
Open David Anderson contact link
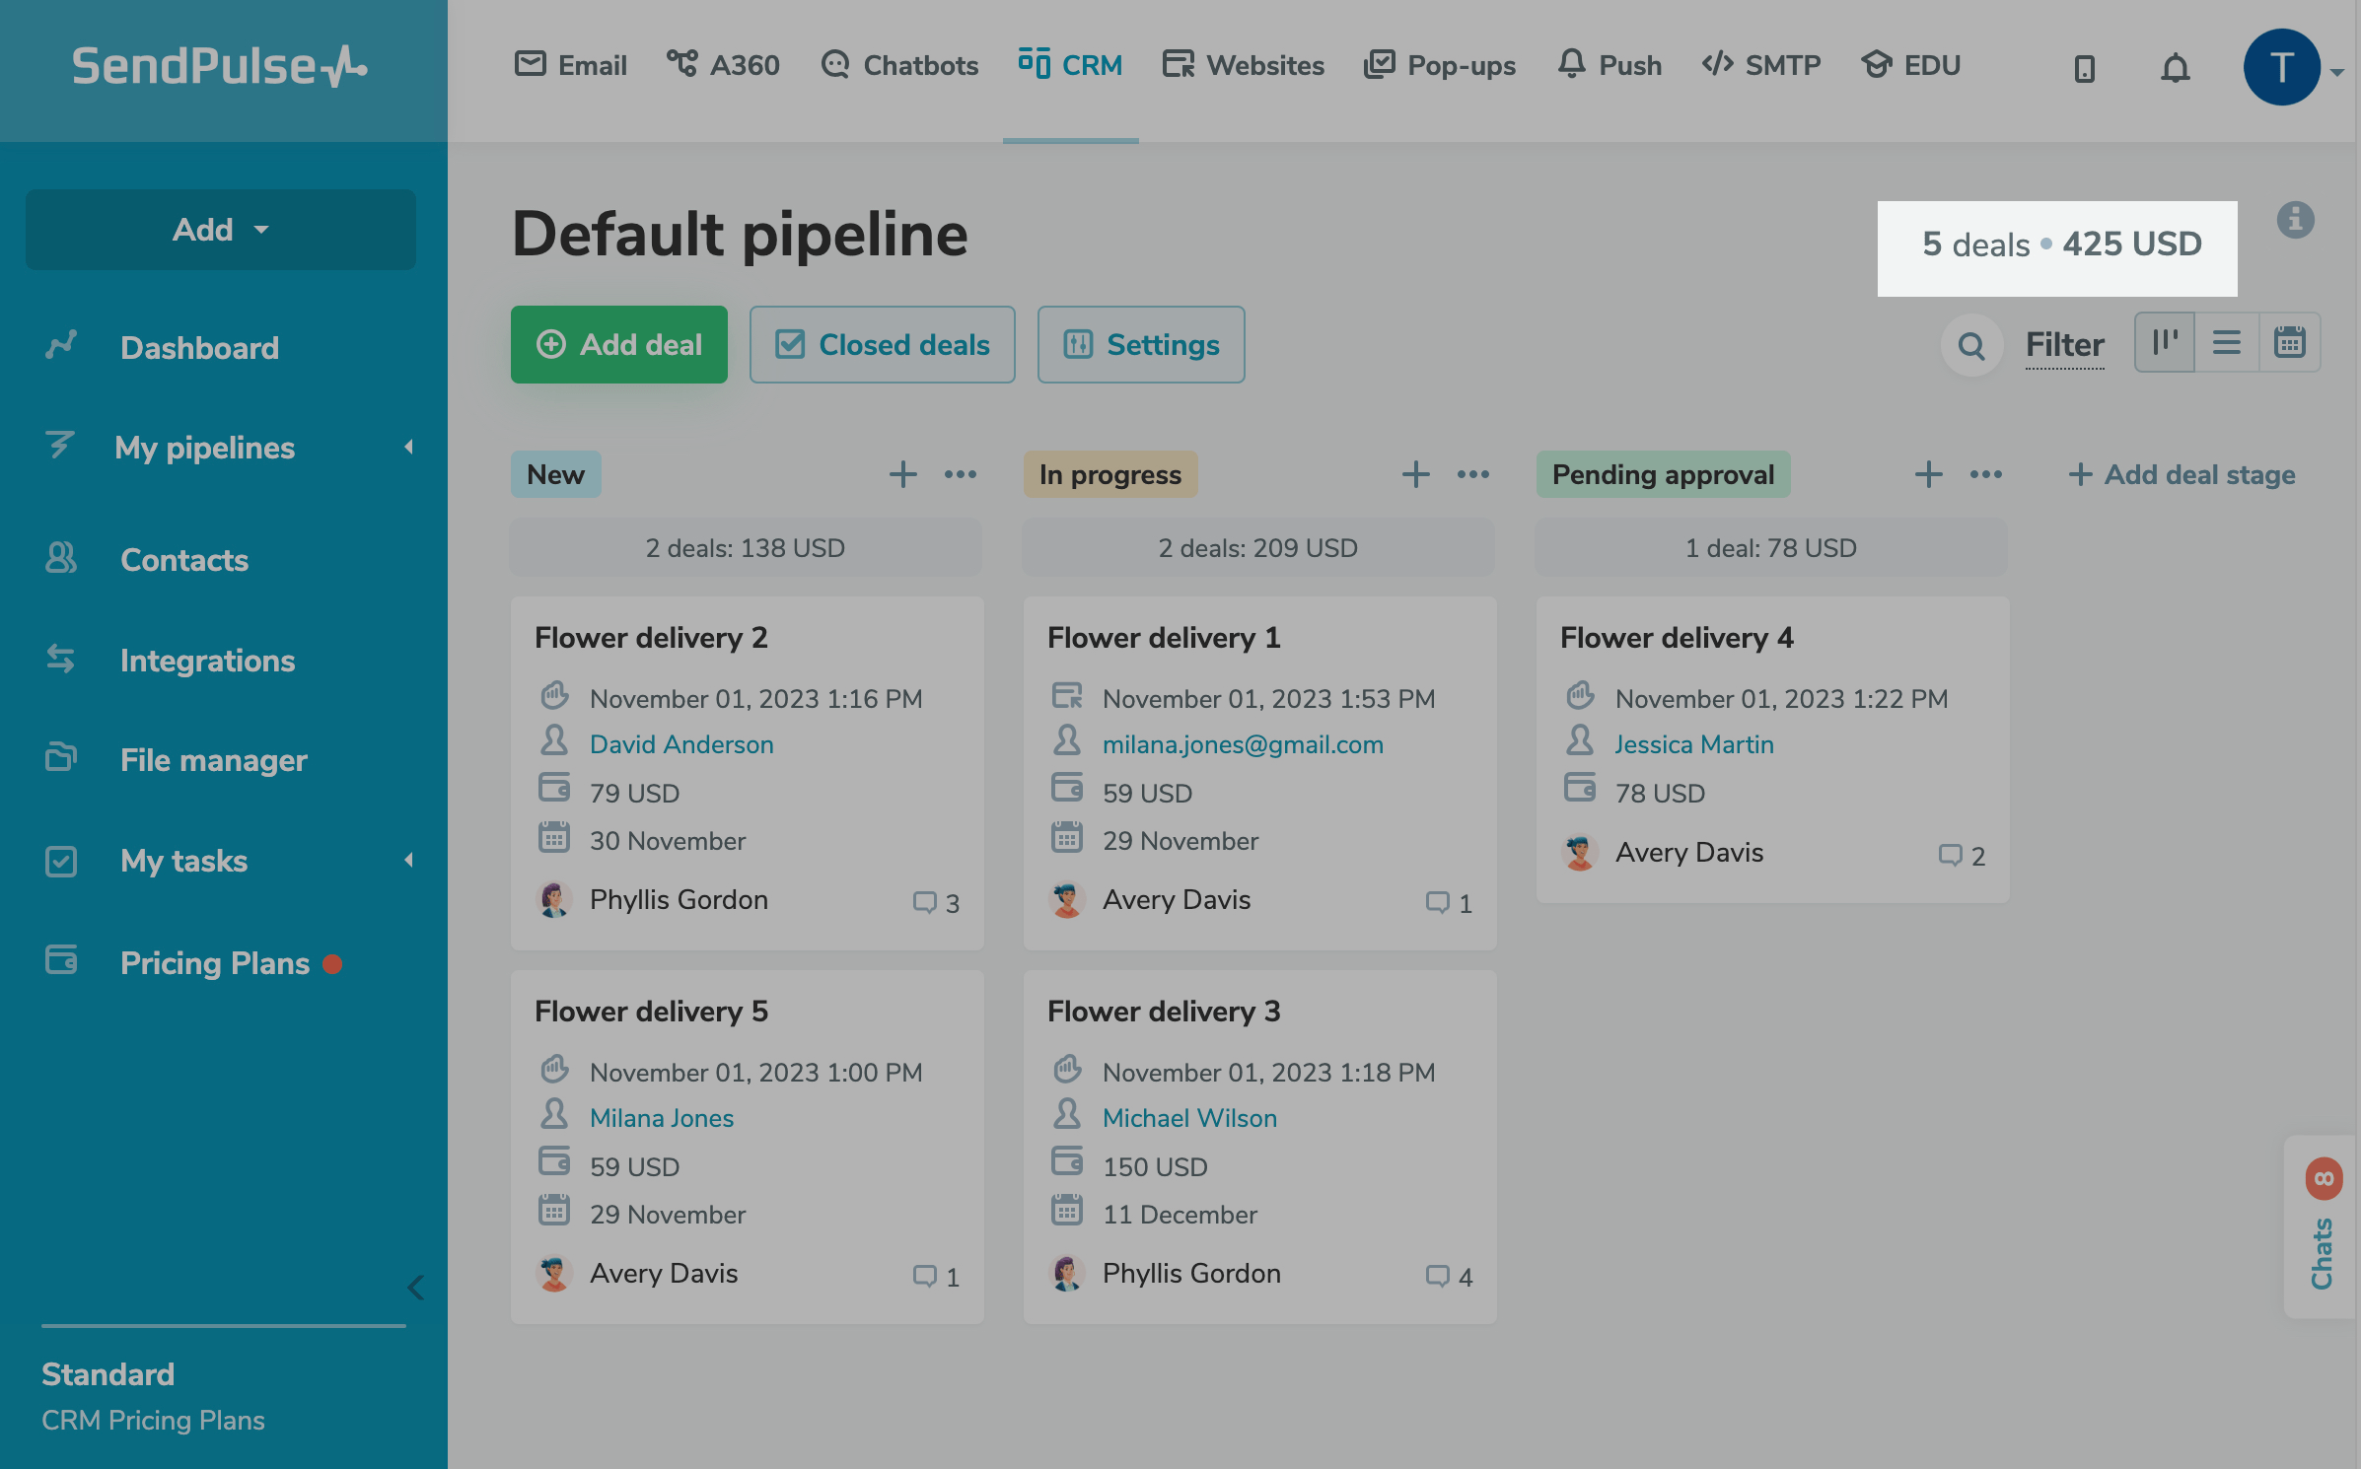coord(681,744)
